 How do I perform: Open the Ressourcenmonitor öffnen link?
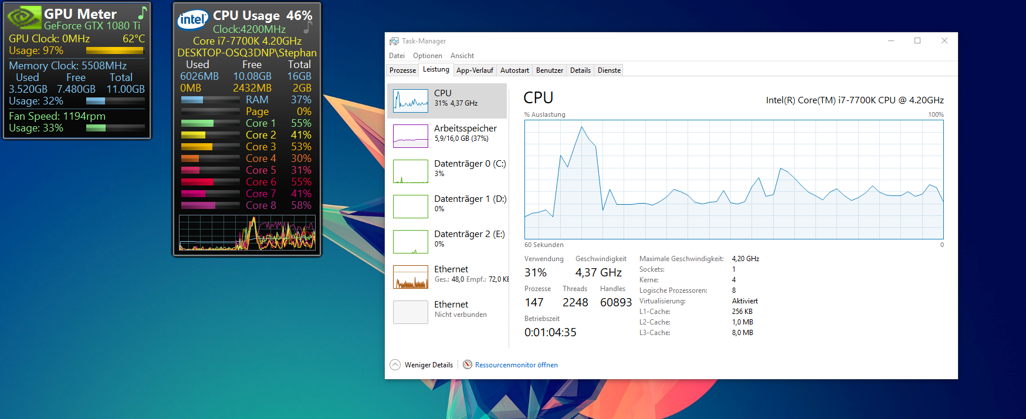click(x=516, y=365)
